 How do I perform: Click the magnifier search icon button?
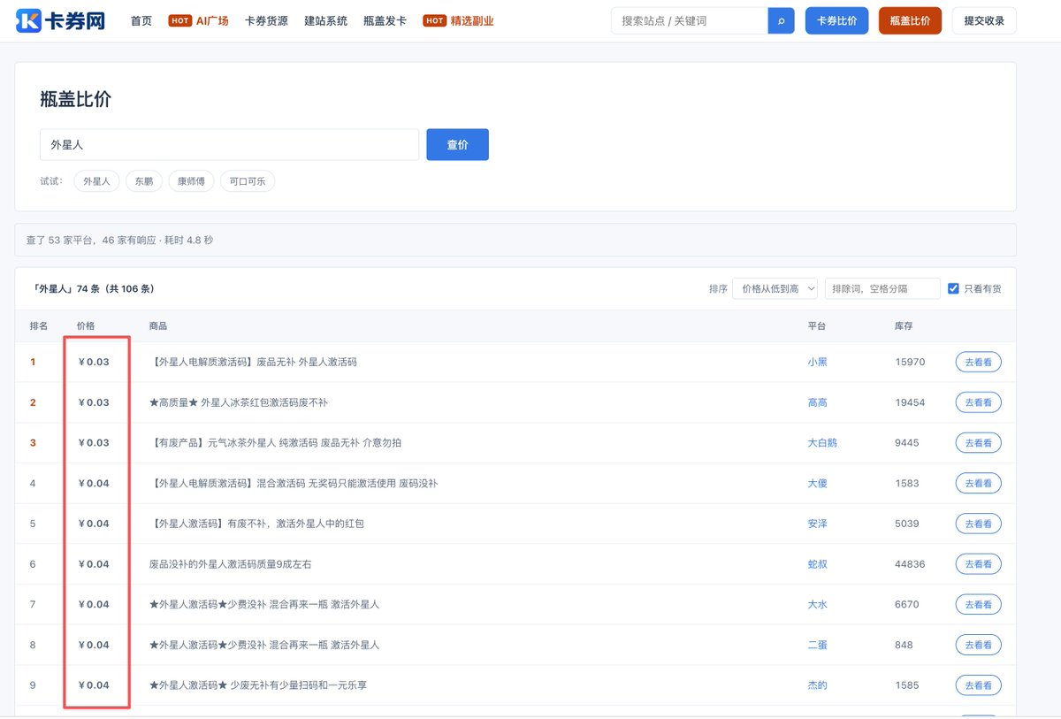[x=781, y=20]
